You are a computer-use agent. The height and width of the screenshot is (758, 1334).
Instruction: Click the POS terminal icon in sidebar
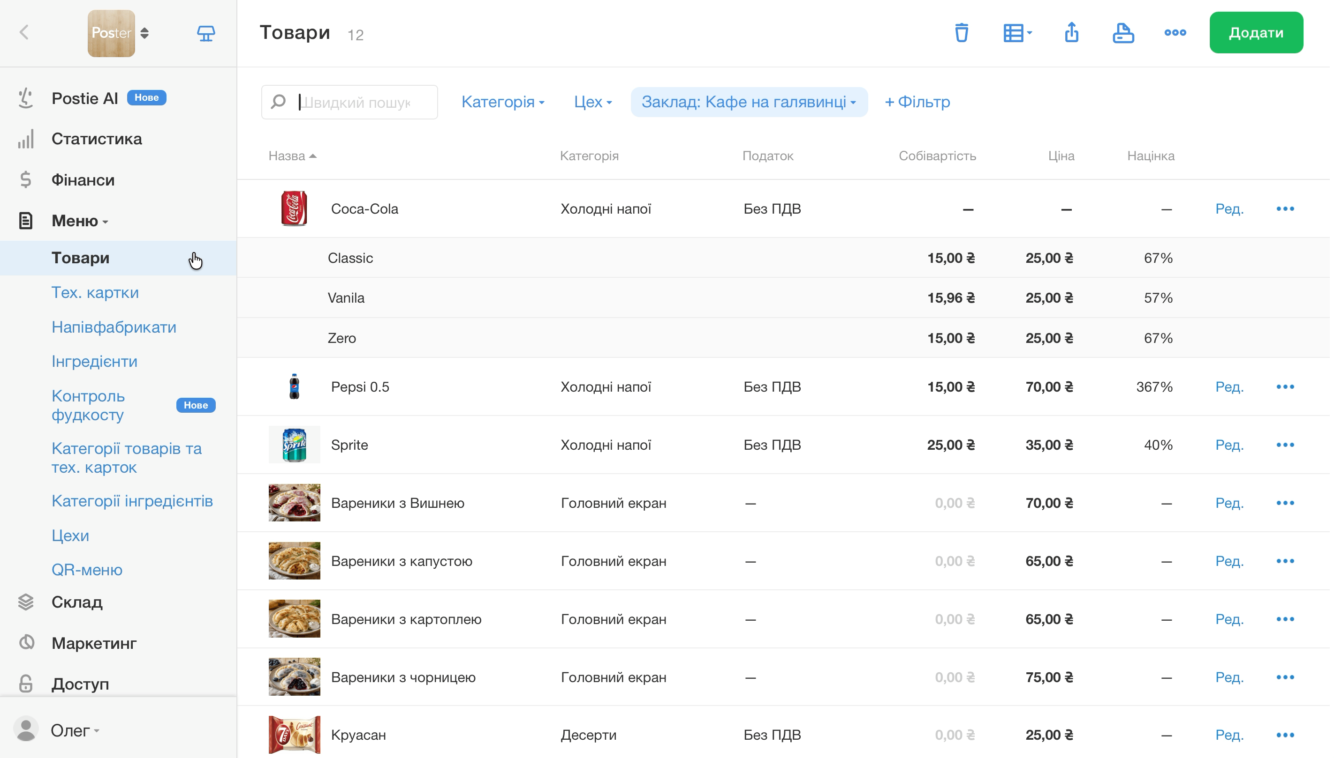point(206,33)
